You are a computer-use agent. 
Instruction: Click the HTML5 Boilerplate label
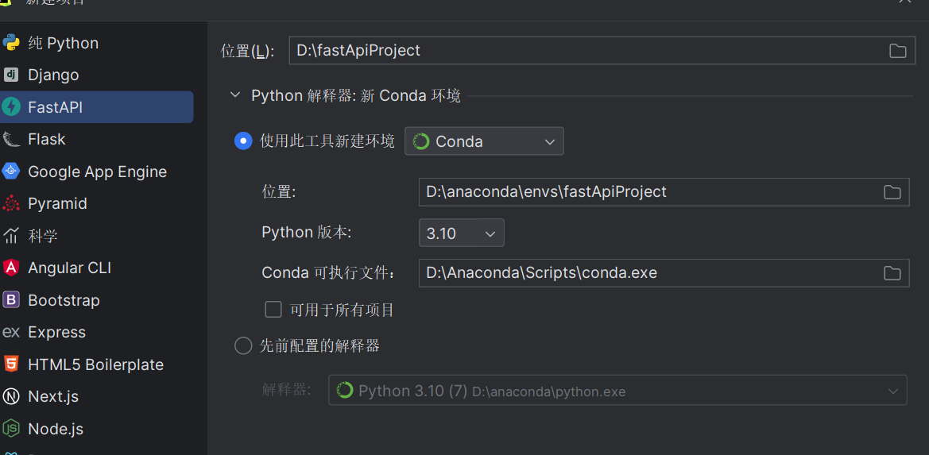[96, 364]
